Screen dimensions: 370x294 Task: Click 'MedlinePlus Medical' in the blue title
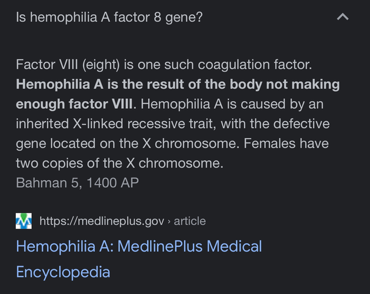(x=189, y=246)
